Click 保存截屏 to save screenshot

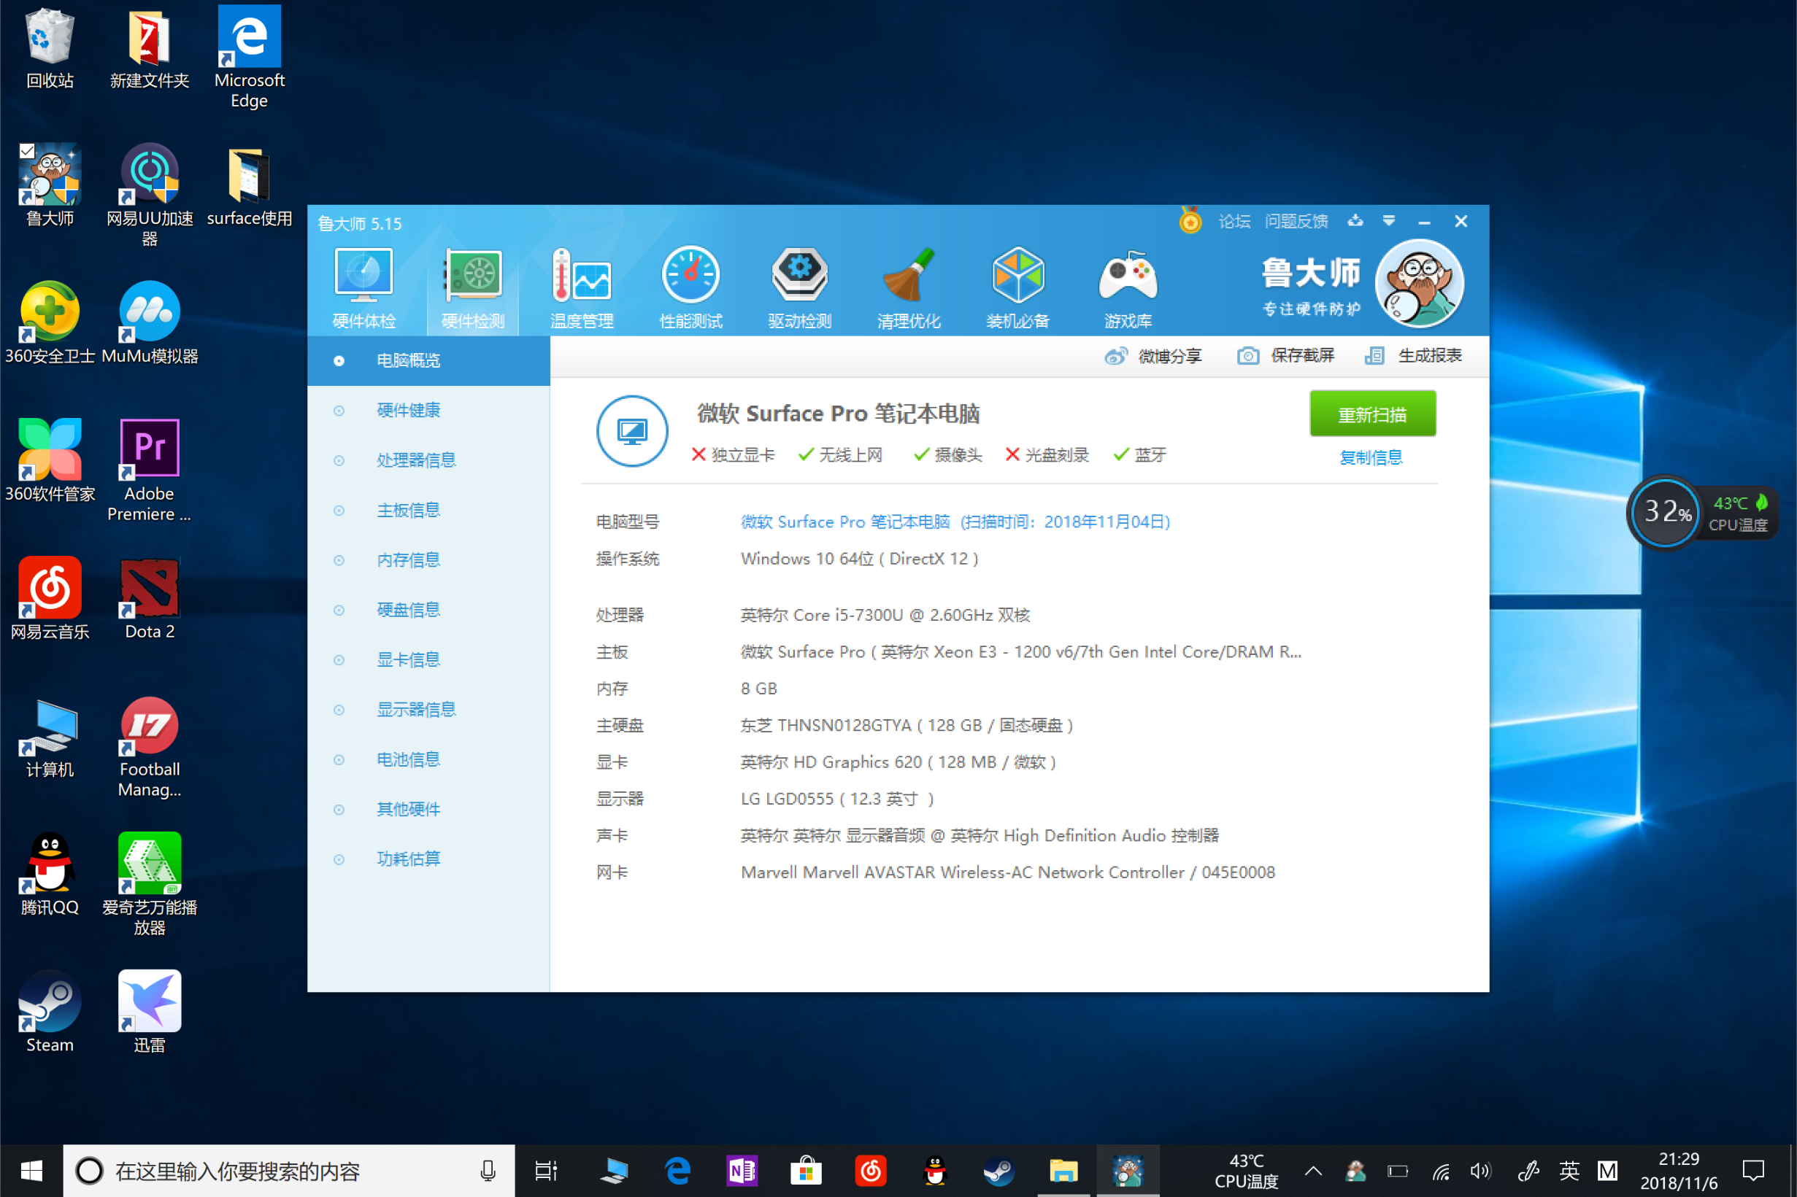click(1285, 356)
